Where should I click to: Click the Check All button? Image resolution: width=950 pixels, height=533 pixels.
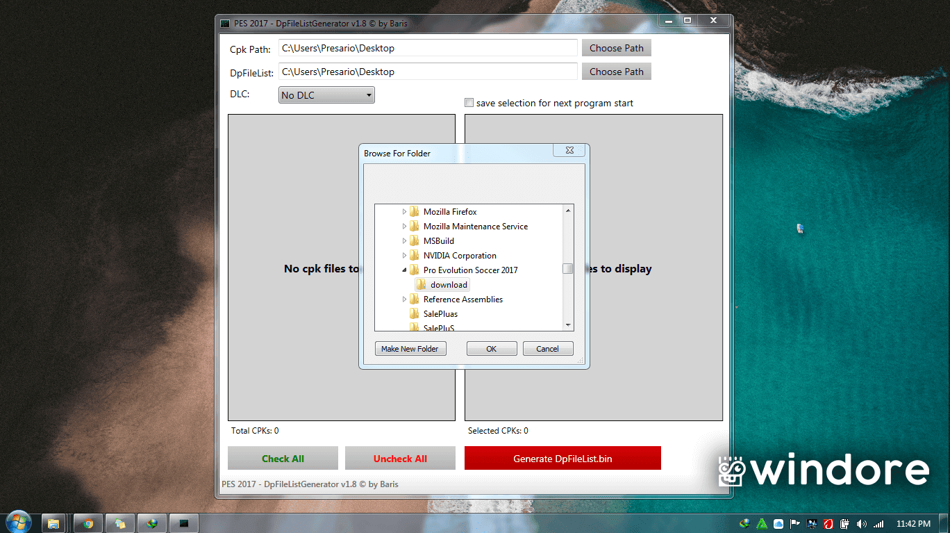283,458
